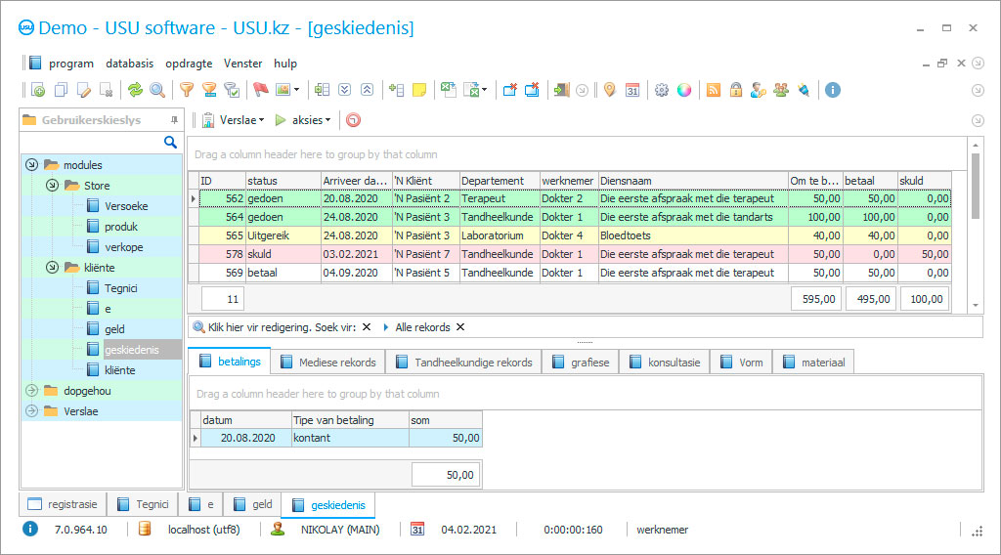The width and height of the screenshot is (1001, 555).
Task: Open the Verslae dropdown in toolbar
Action: 235,120
